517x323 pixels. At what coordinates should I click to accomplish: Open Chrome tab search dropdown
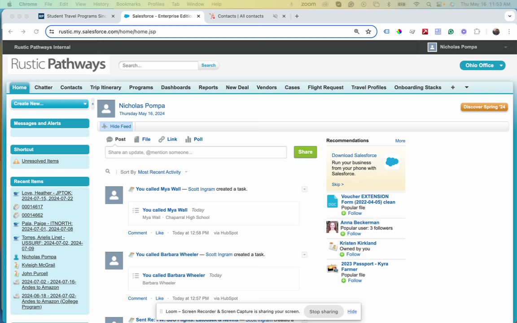(x=510, y=16)
